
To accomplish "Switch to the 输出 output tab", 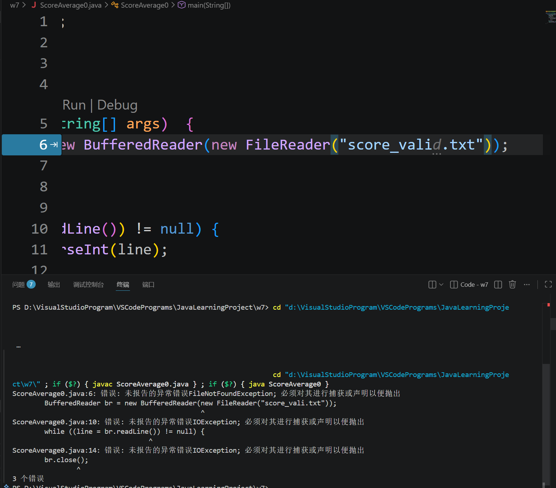I will [54, 285].
